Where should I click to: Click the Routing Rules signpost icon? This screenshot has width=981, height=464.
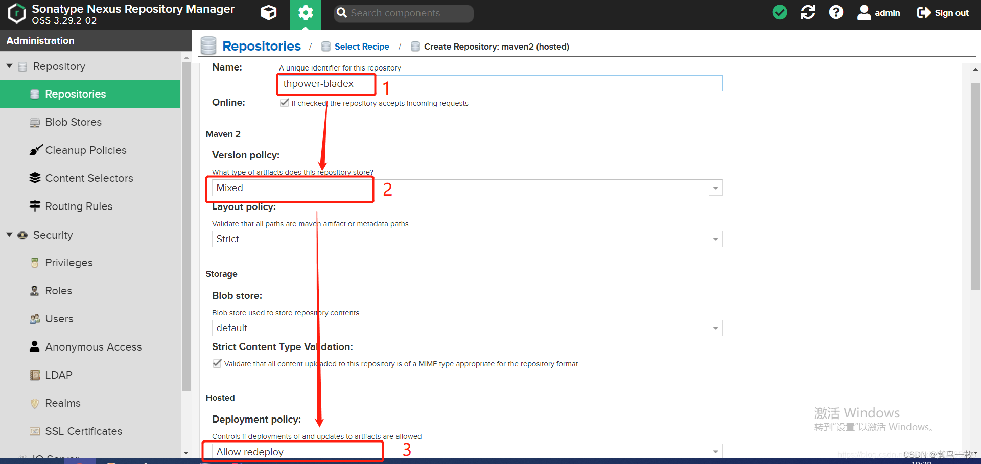(35, 206)
